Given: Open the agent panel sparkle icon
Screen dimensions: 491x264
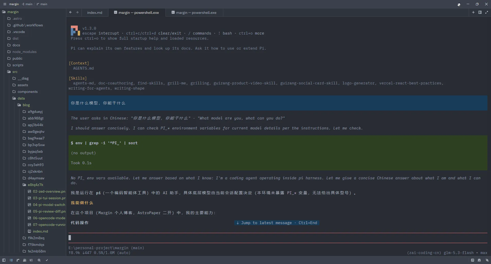Looking at the screenshot, I should pos(487,260).
